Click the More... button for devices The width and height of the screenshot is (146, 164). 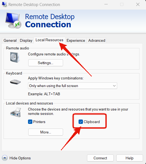click(x=46, y=132)
